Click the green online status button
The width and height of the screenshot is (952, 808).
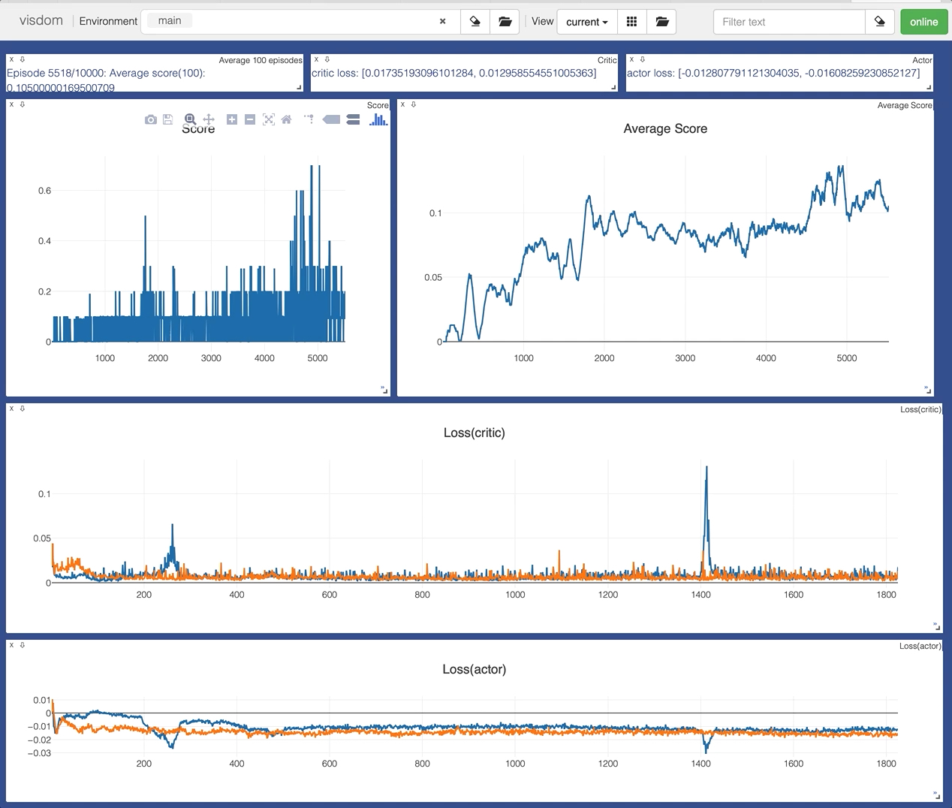tap(923, 22)
